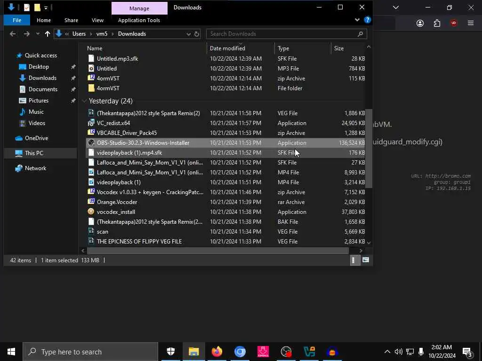
Task: Launch Firefox from the taskbar
Action: [x=217, y=352]
